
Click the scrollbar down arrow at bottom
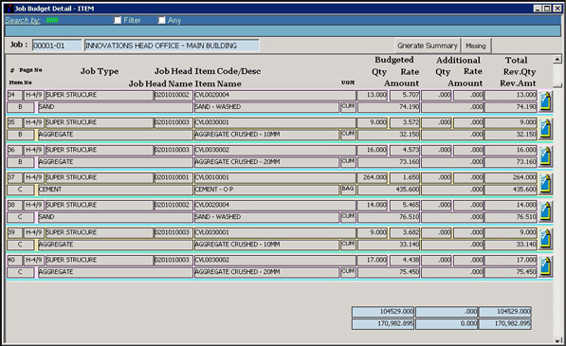[557, 340]
